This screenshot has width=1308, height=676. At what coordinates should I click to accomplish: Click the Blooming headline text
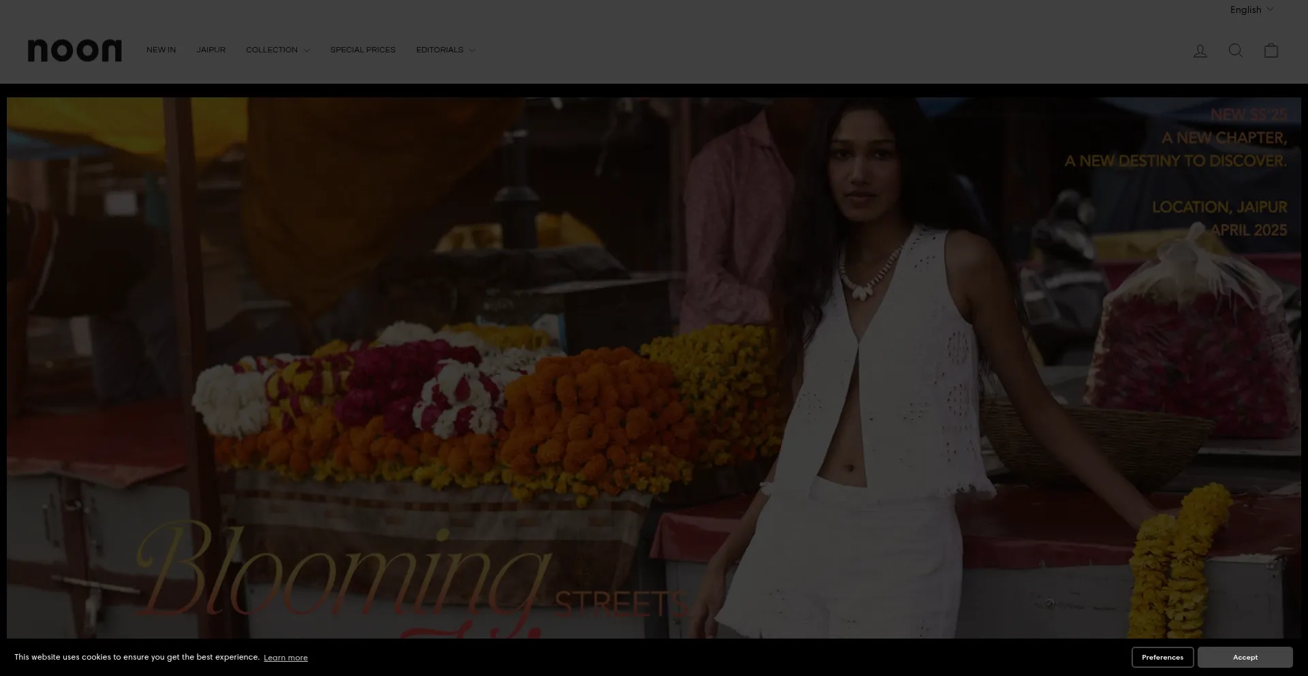pos(341,572)
